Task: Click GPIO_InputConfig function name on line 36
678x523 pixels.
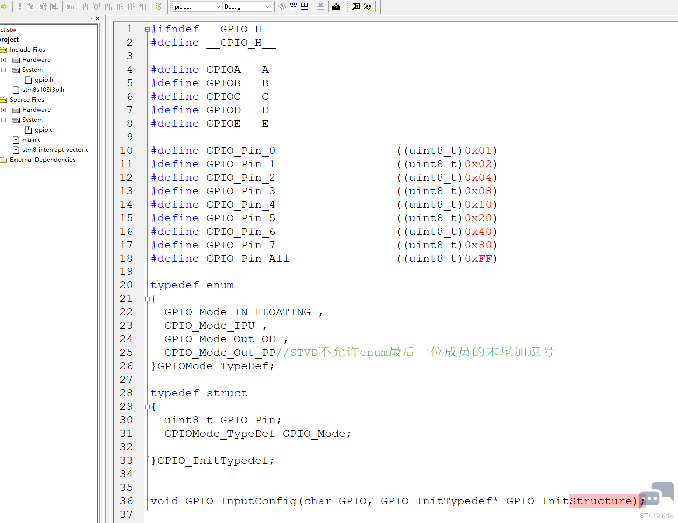Action: tap(240, 501)
